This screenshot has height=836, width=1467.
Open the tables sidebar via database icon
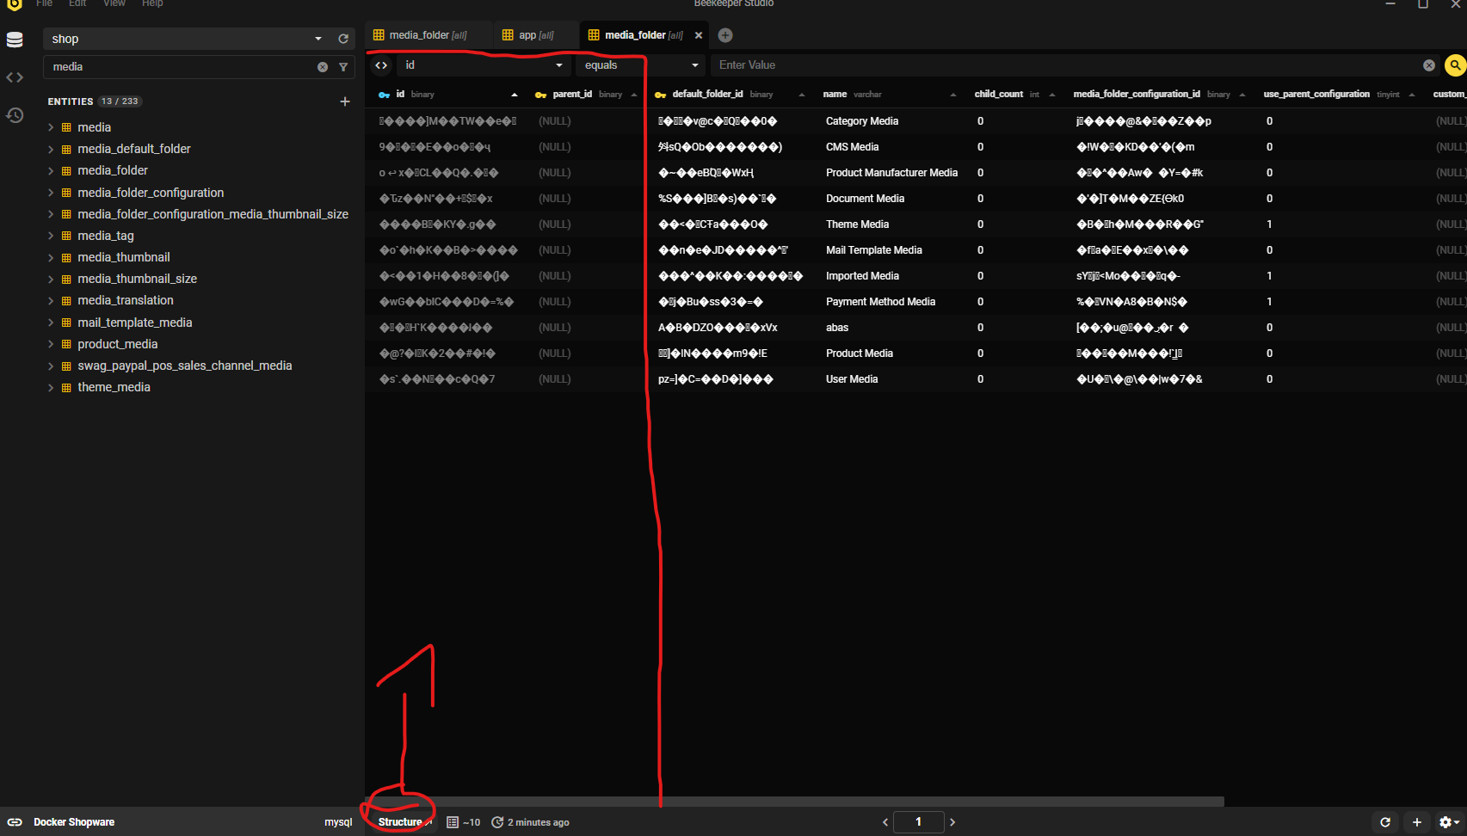[14, 39]
